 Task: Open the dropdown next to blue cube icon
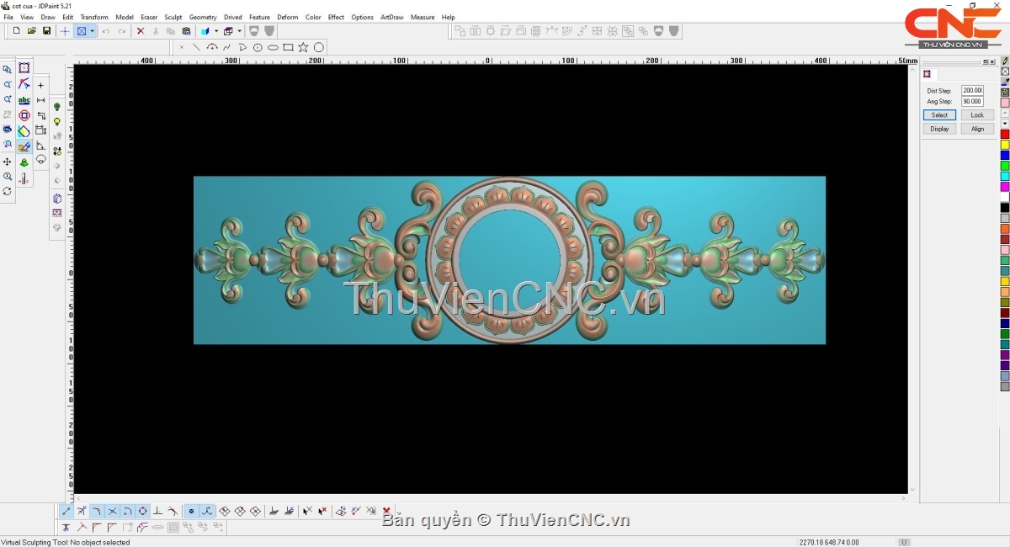[x=215, y=31]
